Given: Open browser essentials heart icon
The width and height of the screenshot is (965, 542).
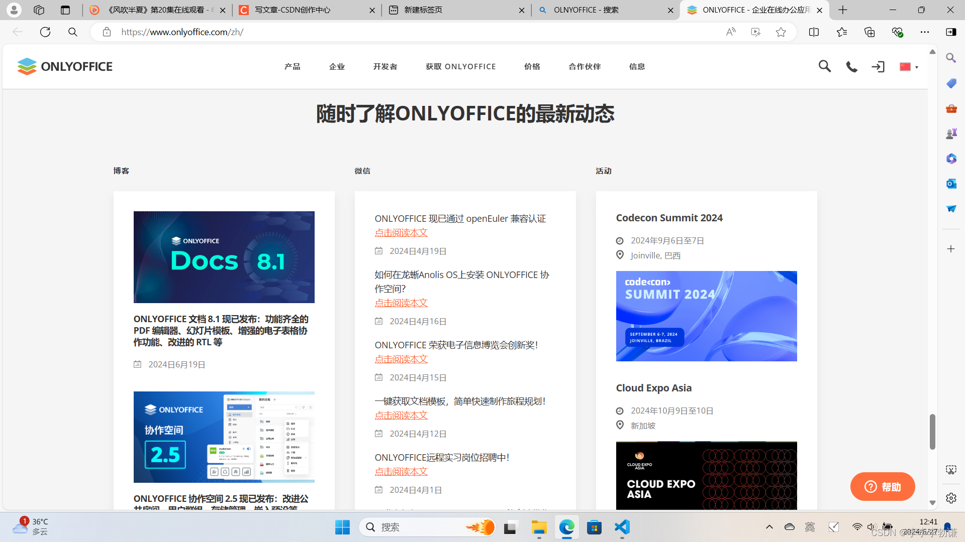Looking at the screenshot, I should tap(897, 32).
